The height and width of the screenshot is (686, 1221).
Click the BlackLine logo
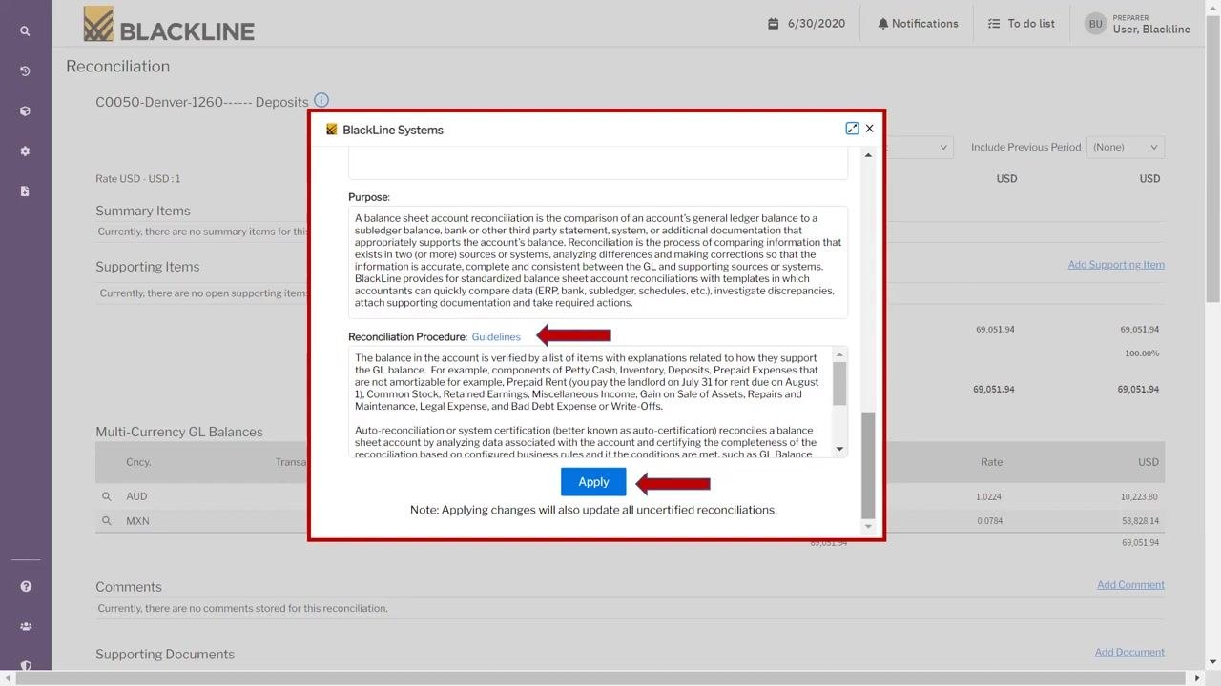point(169,26)
